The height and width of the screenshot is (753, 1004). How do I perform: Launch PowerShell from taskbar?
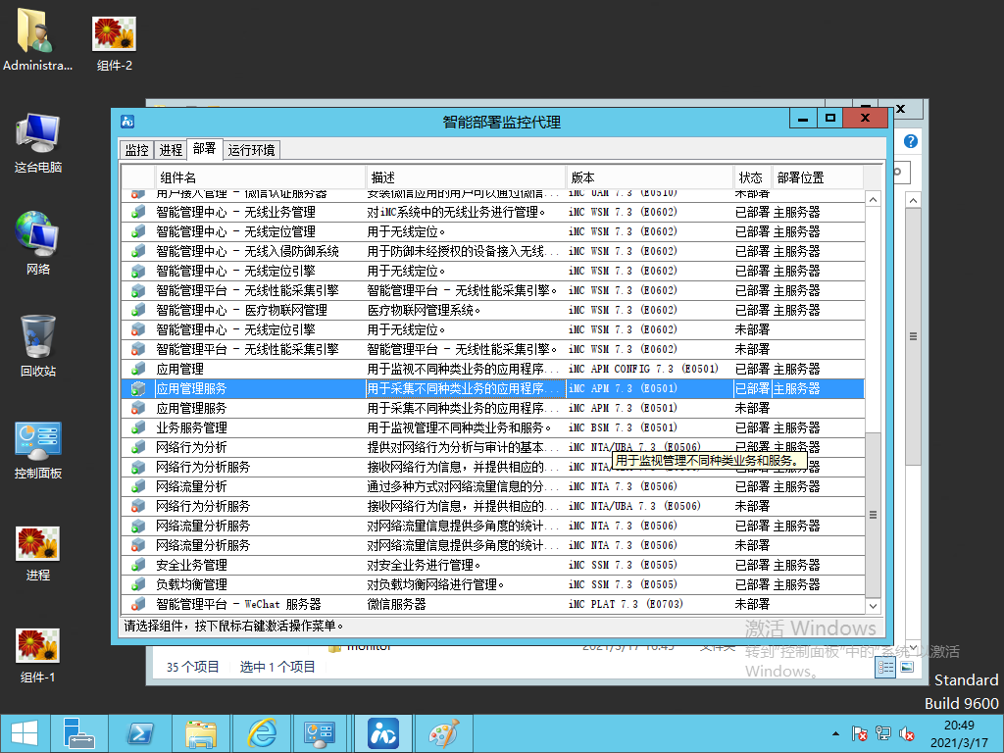[140, 733]
